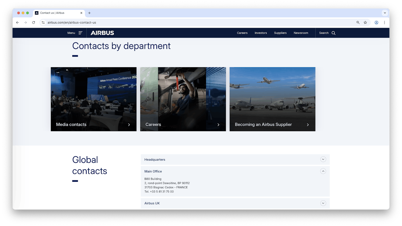Click the arrow on Careers card
402x226 pixels.
[218, 125]
